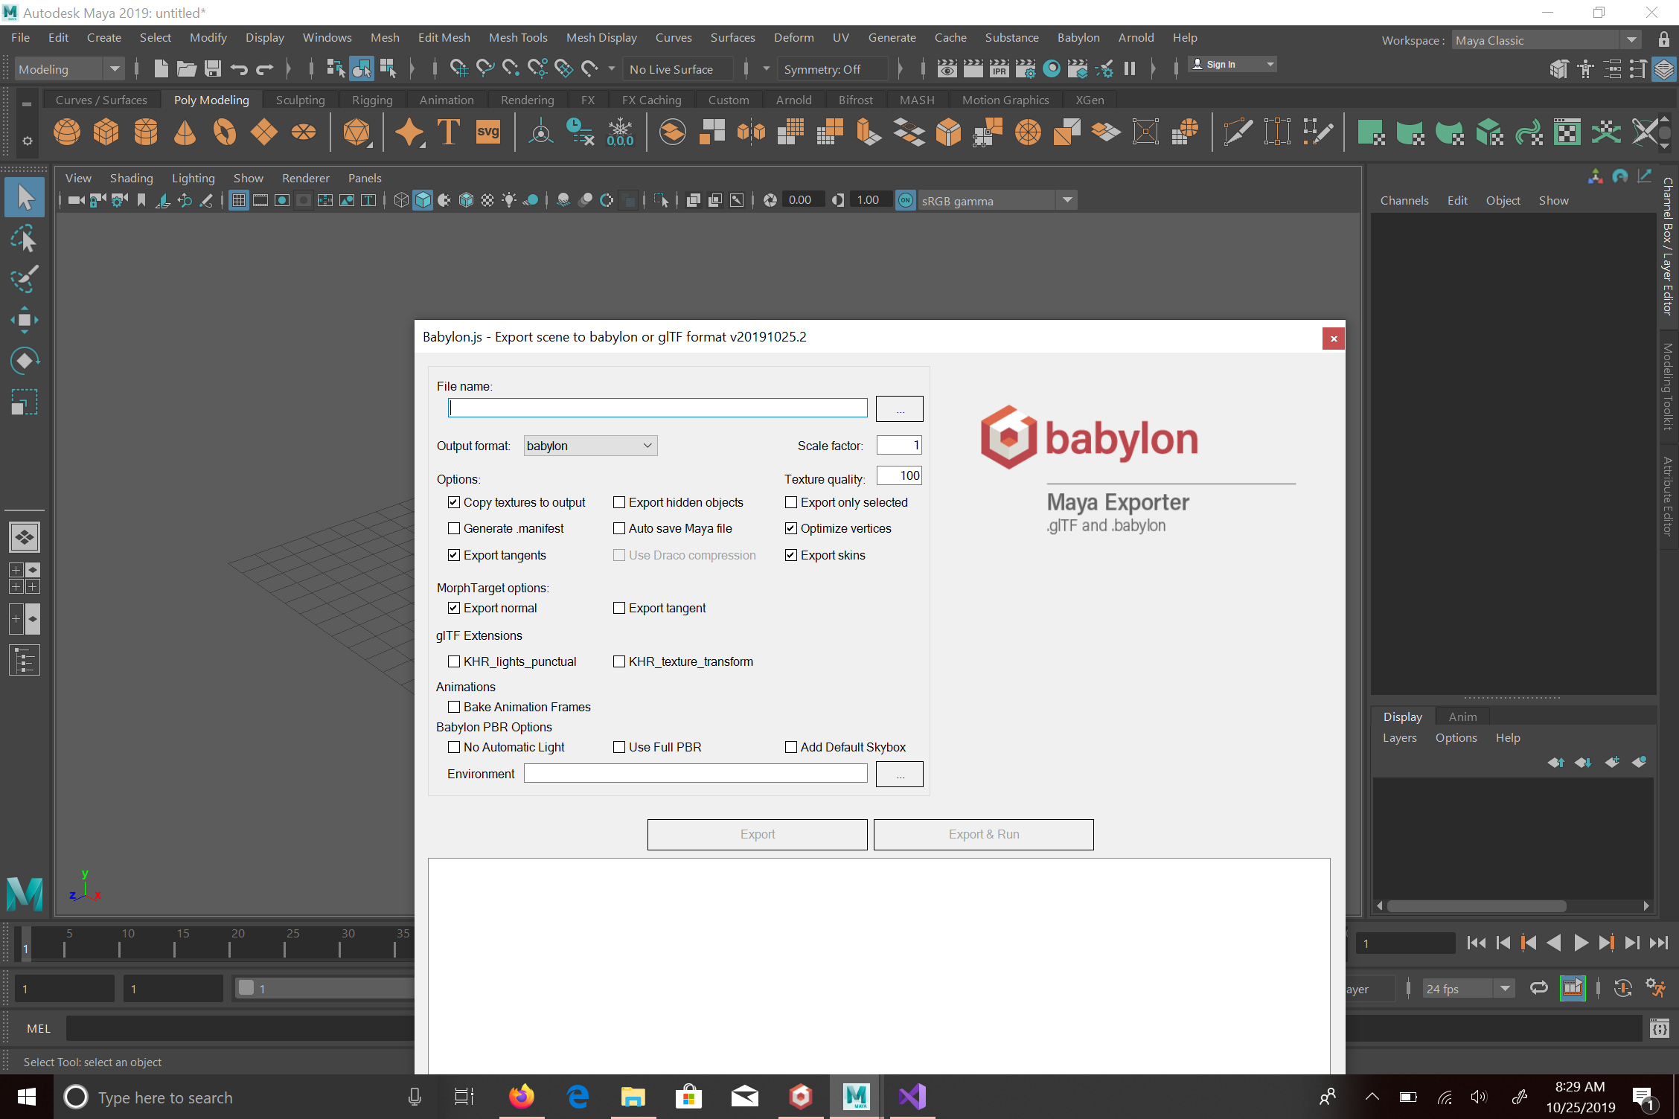
Task: Open Firefox from the taskbar
Action: [x=521, y=1097]
